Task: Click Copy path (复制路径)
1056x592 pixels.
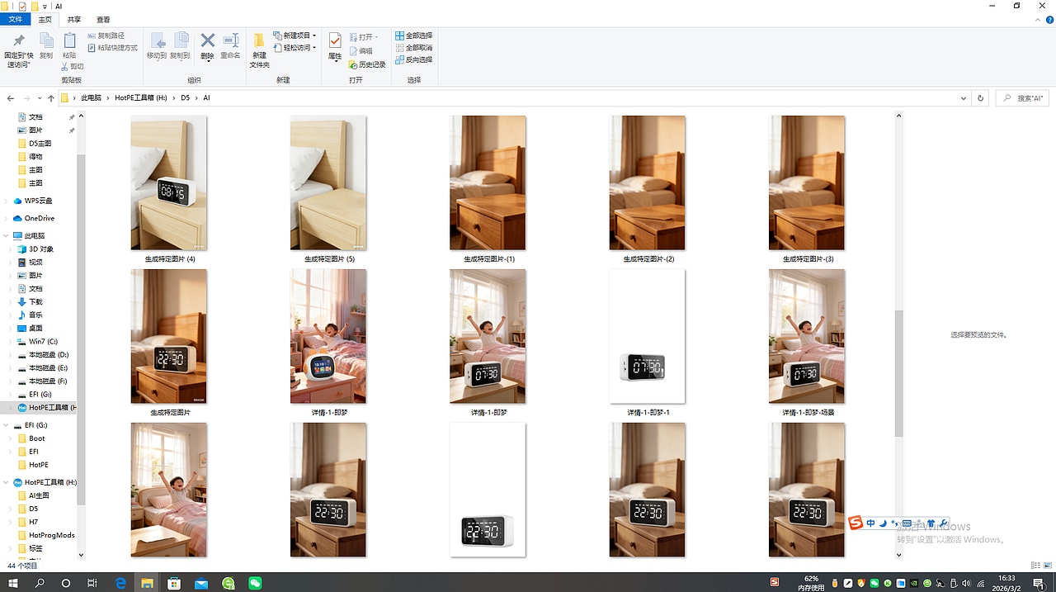Action: (x=106, y=36)
